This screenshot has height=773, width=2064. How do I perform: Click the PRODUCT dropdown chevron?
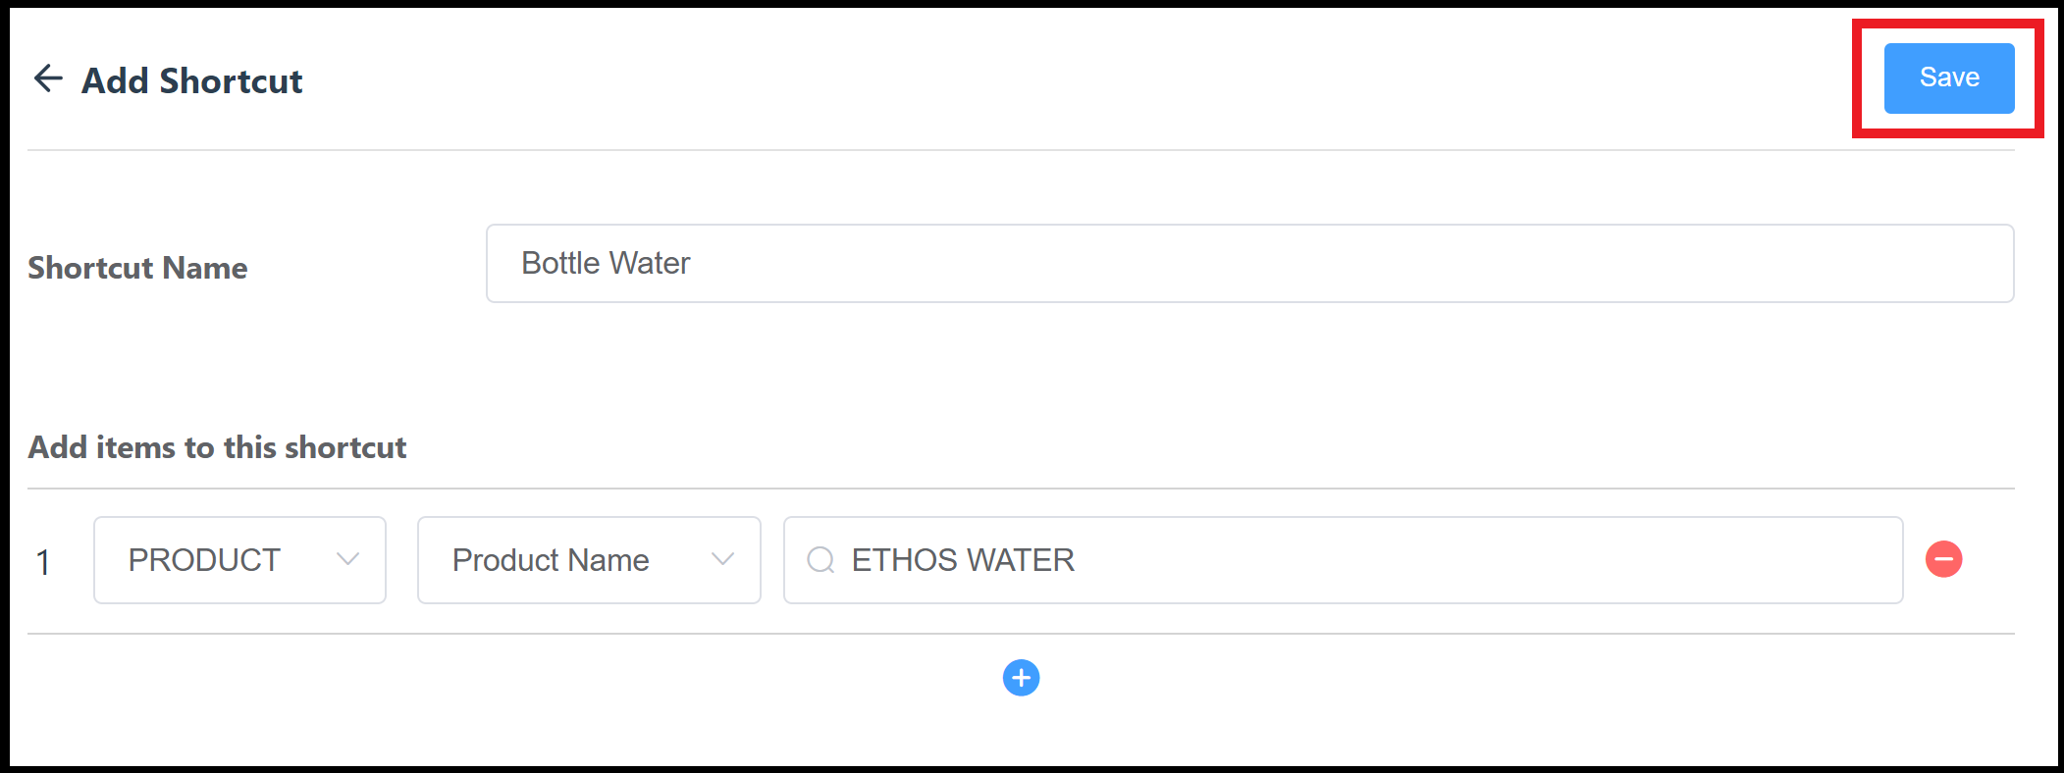(348, 559)
